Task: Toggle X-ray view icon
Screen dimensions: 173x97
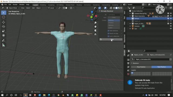Action: 111,8
